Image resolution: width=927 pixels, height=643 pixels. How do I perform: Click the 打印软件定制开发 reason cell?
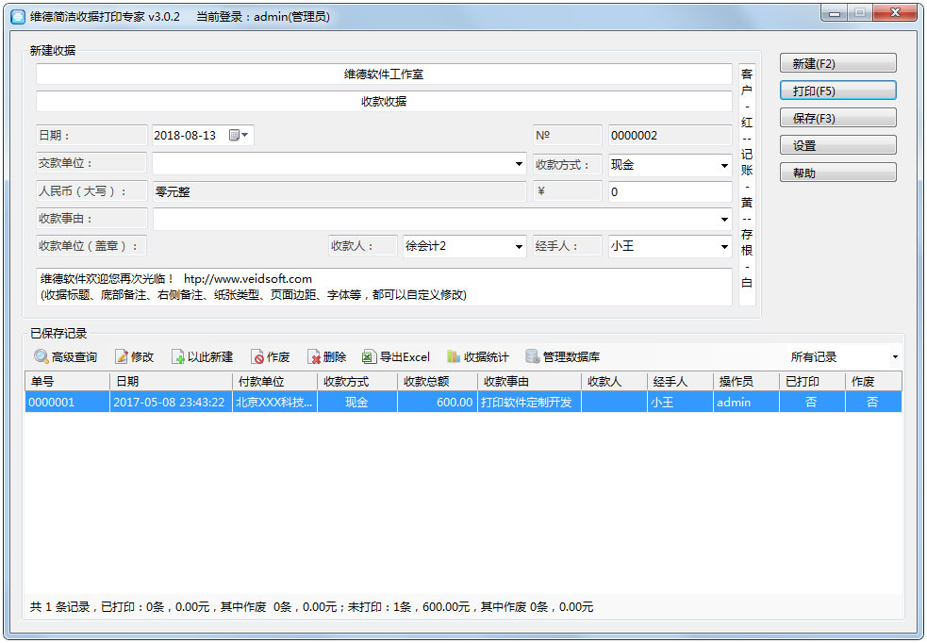click(529, 403)
